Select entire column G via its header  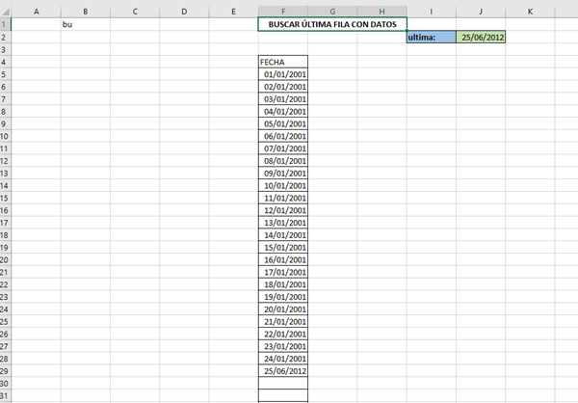pyautogui.click(x=332, y=12)
